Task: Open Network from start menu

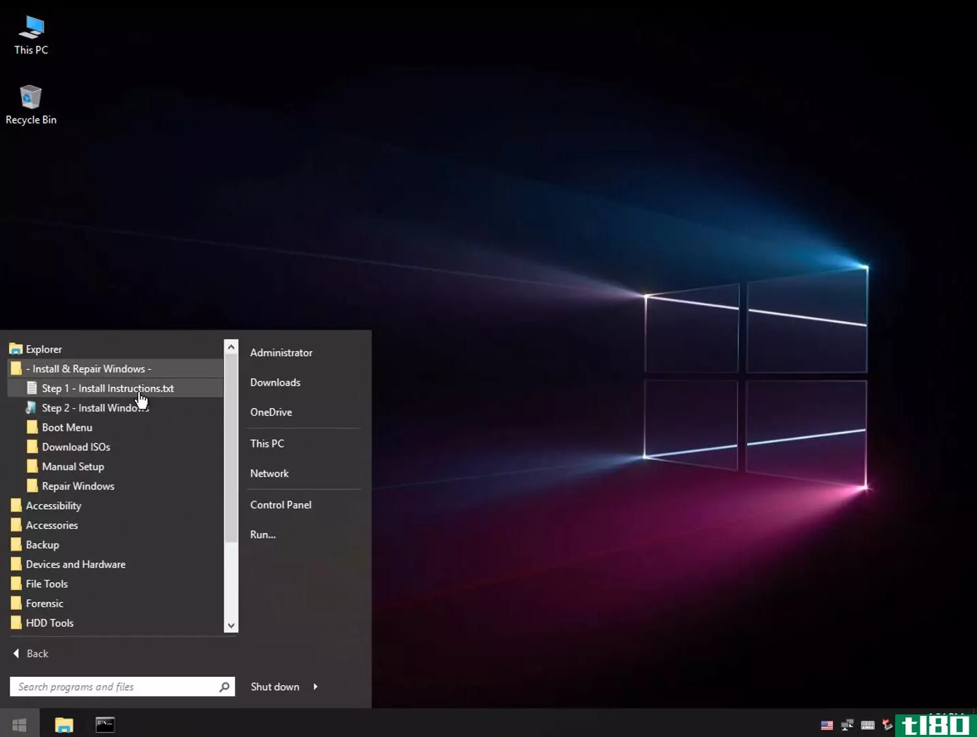Action: point(269,474)
